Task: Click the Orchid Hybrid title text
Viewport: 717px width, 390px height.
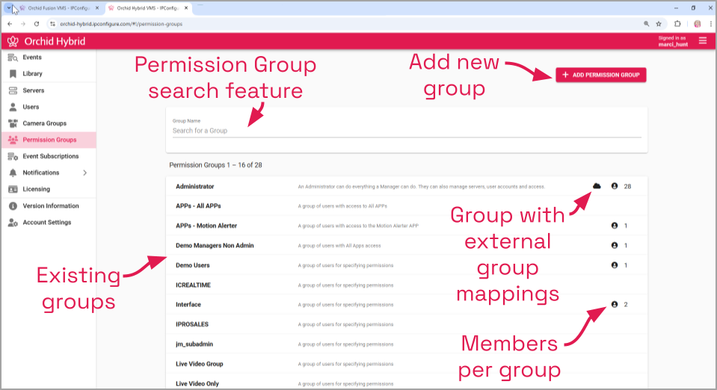Action: [55, 42]
